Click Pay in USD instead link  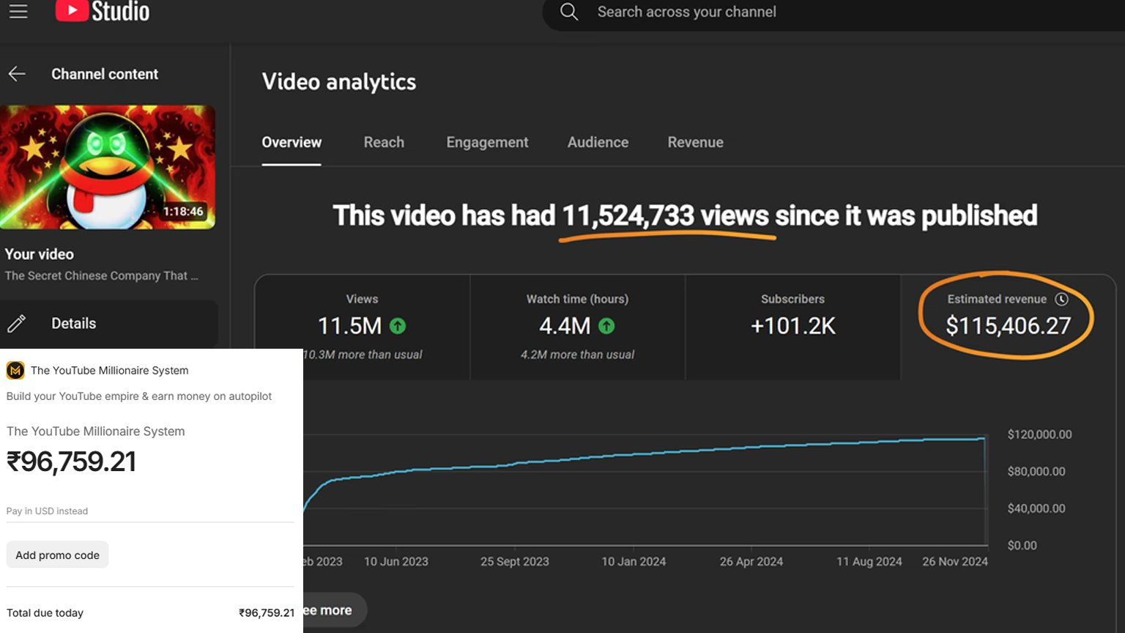(47, 511)
